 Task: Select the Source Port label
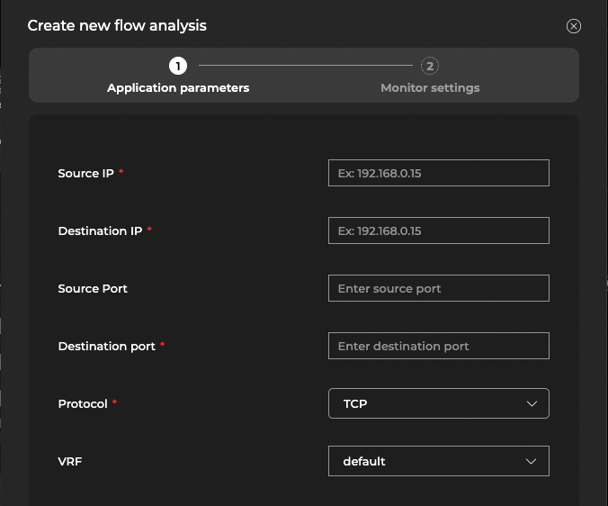point(93,289)
